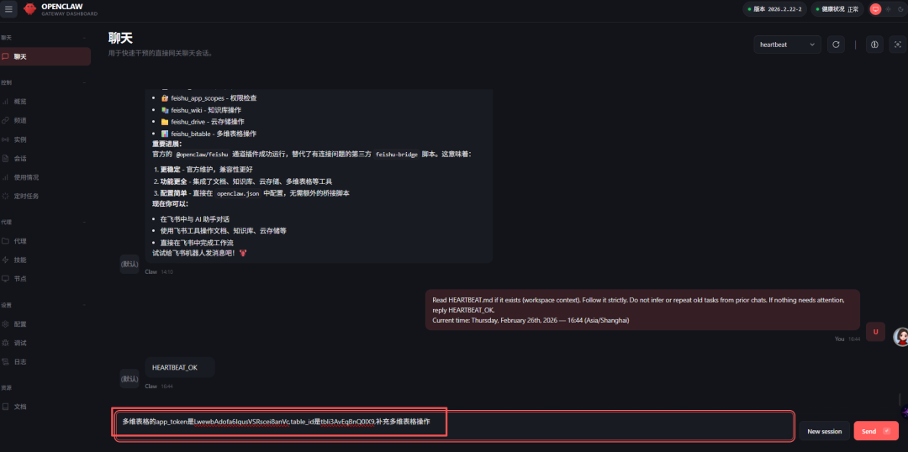Screen dimensions: 908x452
Task: Click the You 16:44 timestamp label
Action: tap(847, 339)
